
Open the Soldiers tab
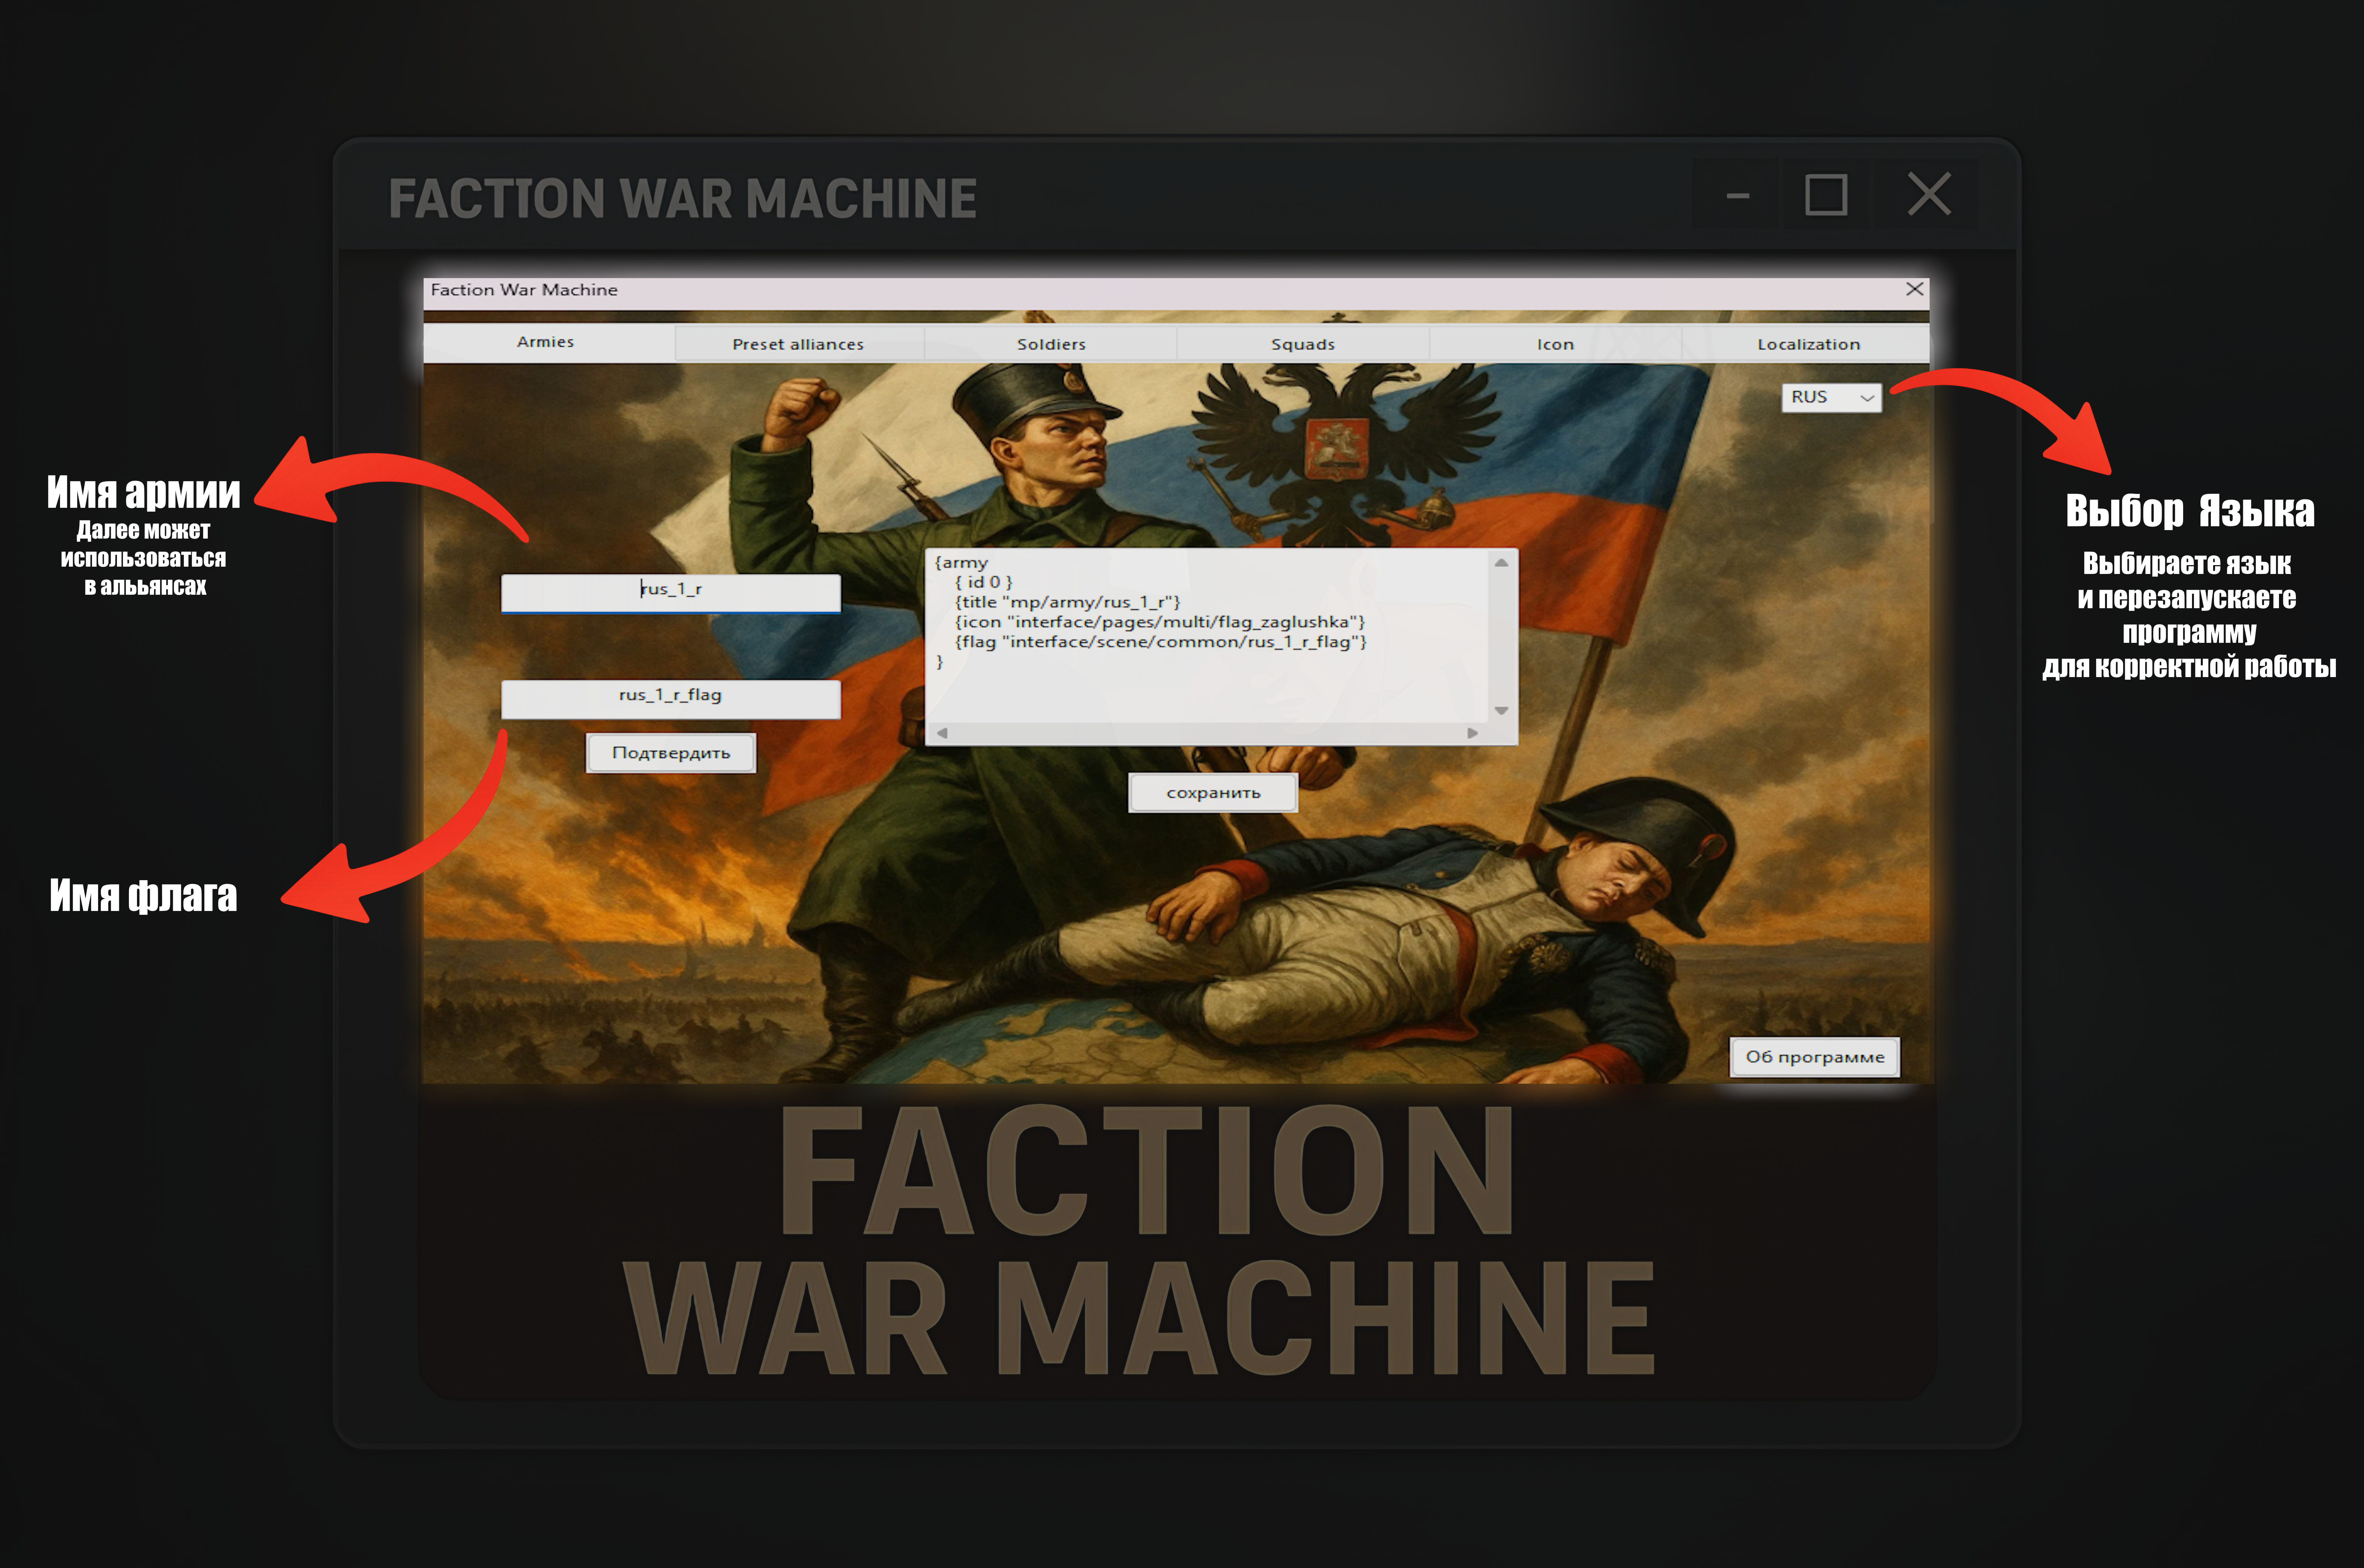click(x=1051, y=344)
